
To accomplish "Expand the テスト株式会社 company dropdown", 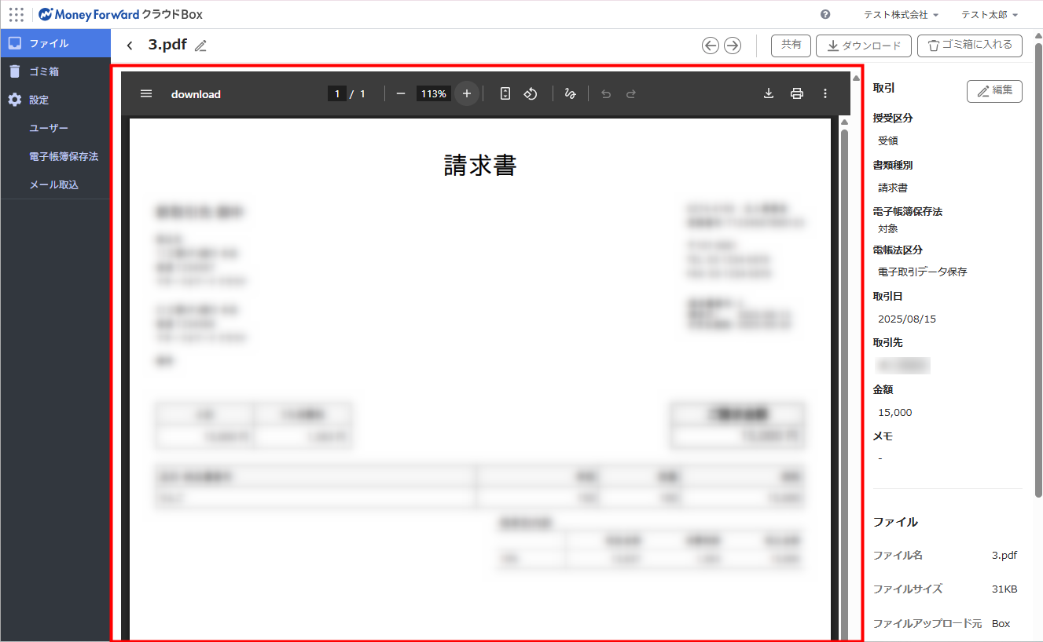I will [901, 15].
